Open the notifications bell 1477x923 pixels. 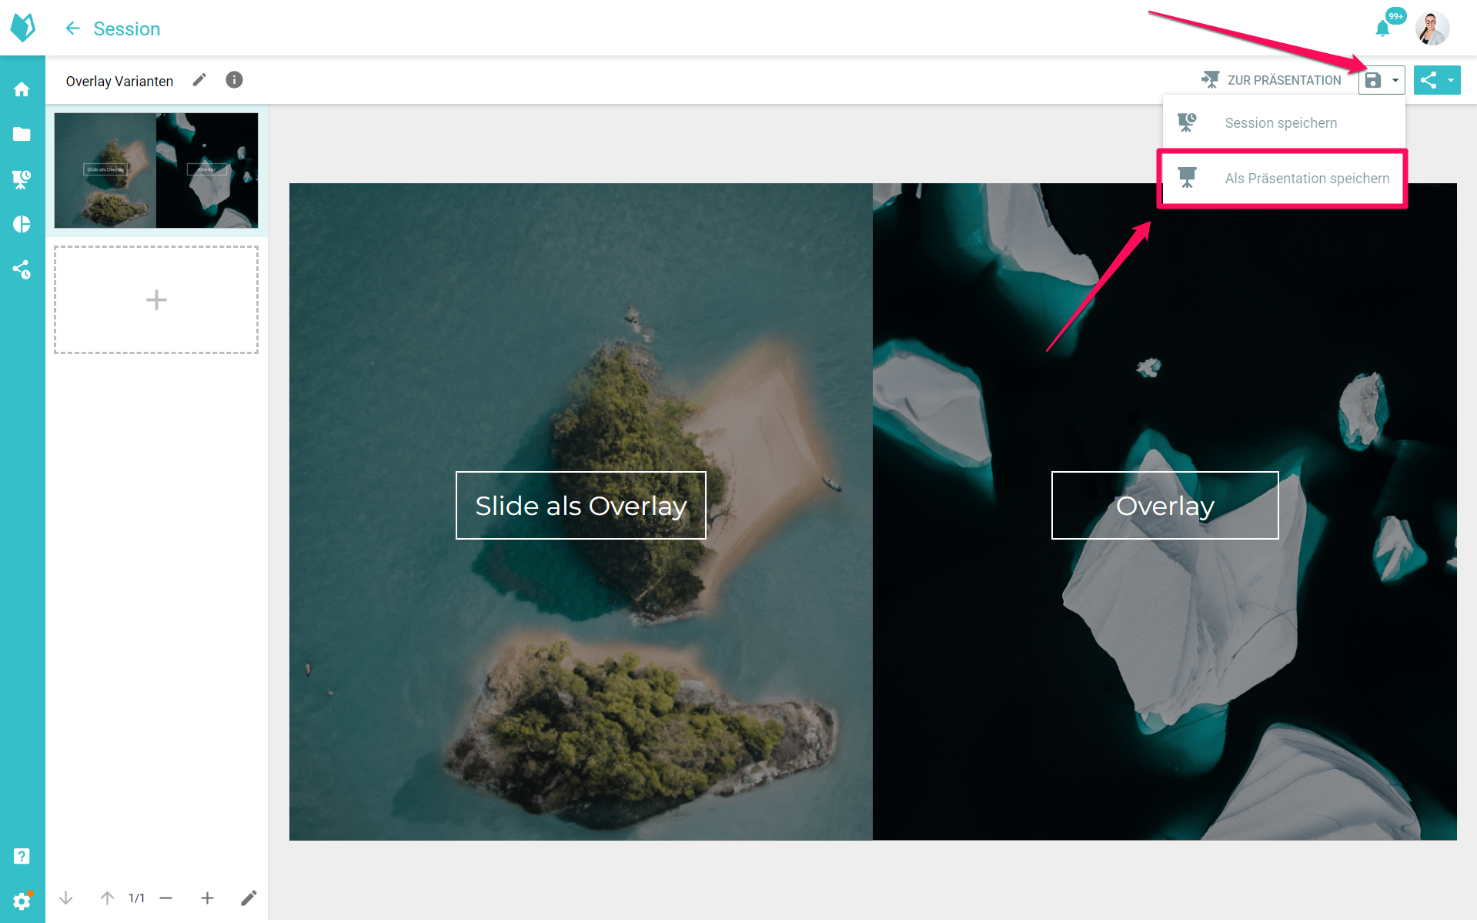coord(1382,29)
